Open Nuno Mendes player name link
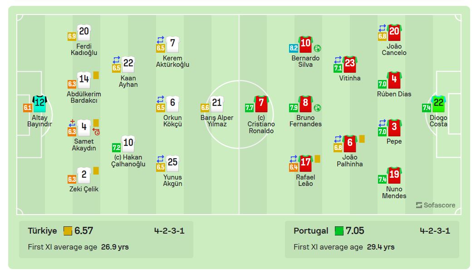 pos(394,192)
